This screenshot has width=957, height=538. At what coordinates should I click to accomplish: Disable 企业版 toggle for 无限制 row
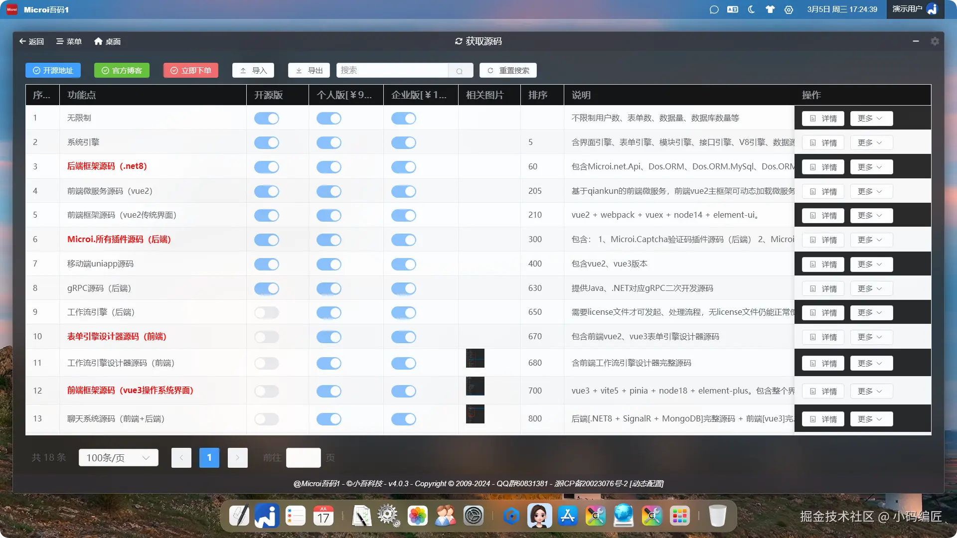point(403,119)
